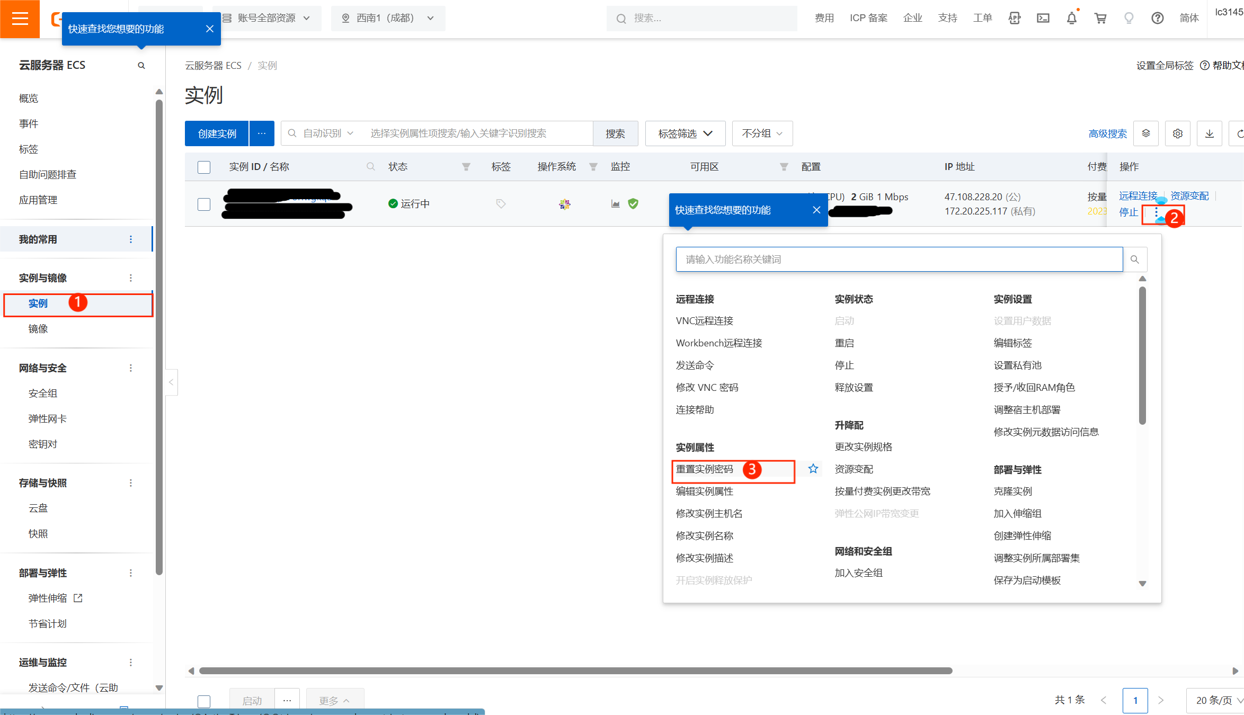Choose VNC远程连接 in the menu

click(x=704, y=321)
